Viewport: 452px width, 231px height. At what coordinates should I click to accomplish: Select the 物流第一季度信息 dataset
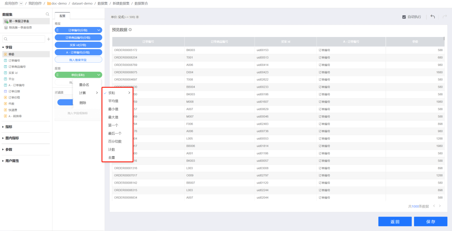20,28
